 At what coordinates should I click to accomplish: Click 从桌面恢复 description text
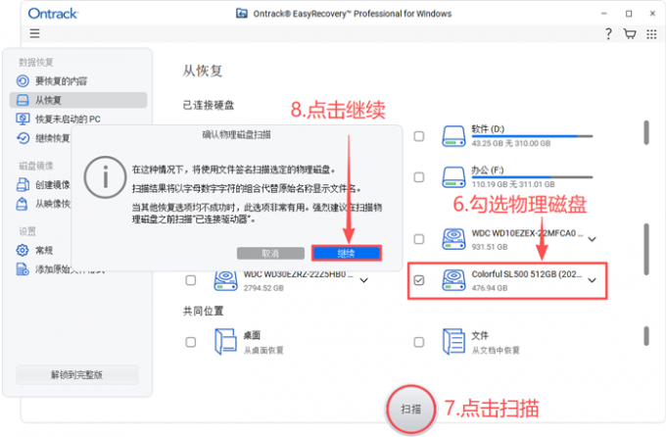point(263,350)
